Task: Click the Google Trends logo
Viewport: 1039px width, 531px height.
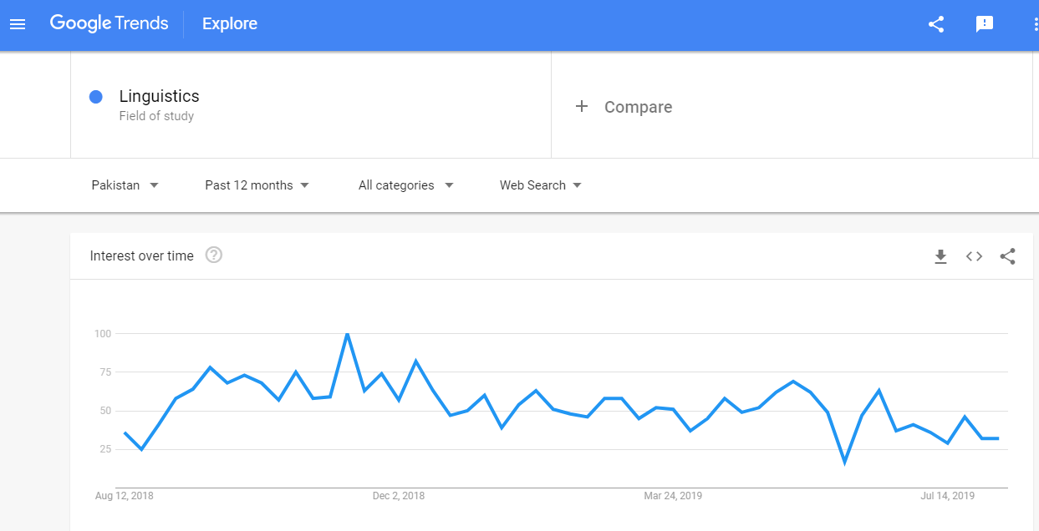Action: (109, 23)
